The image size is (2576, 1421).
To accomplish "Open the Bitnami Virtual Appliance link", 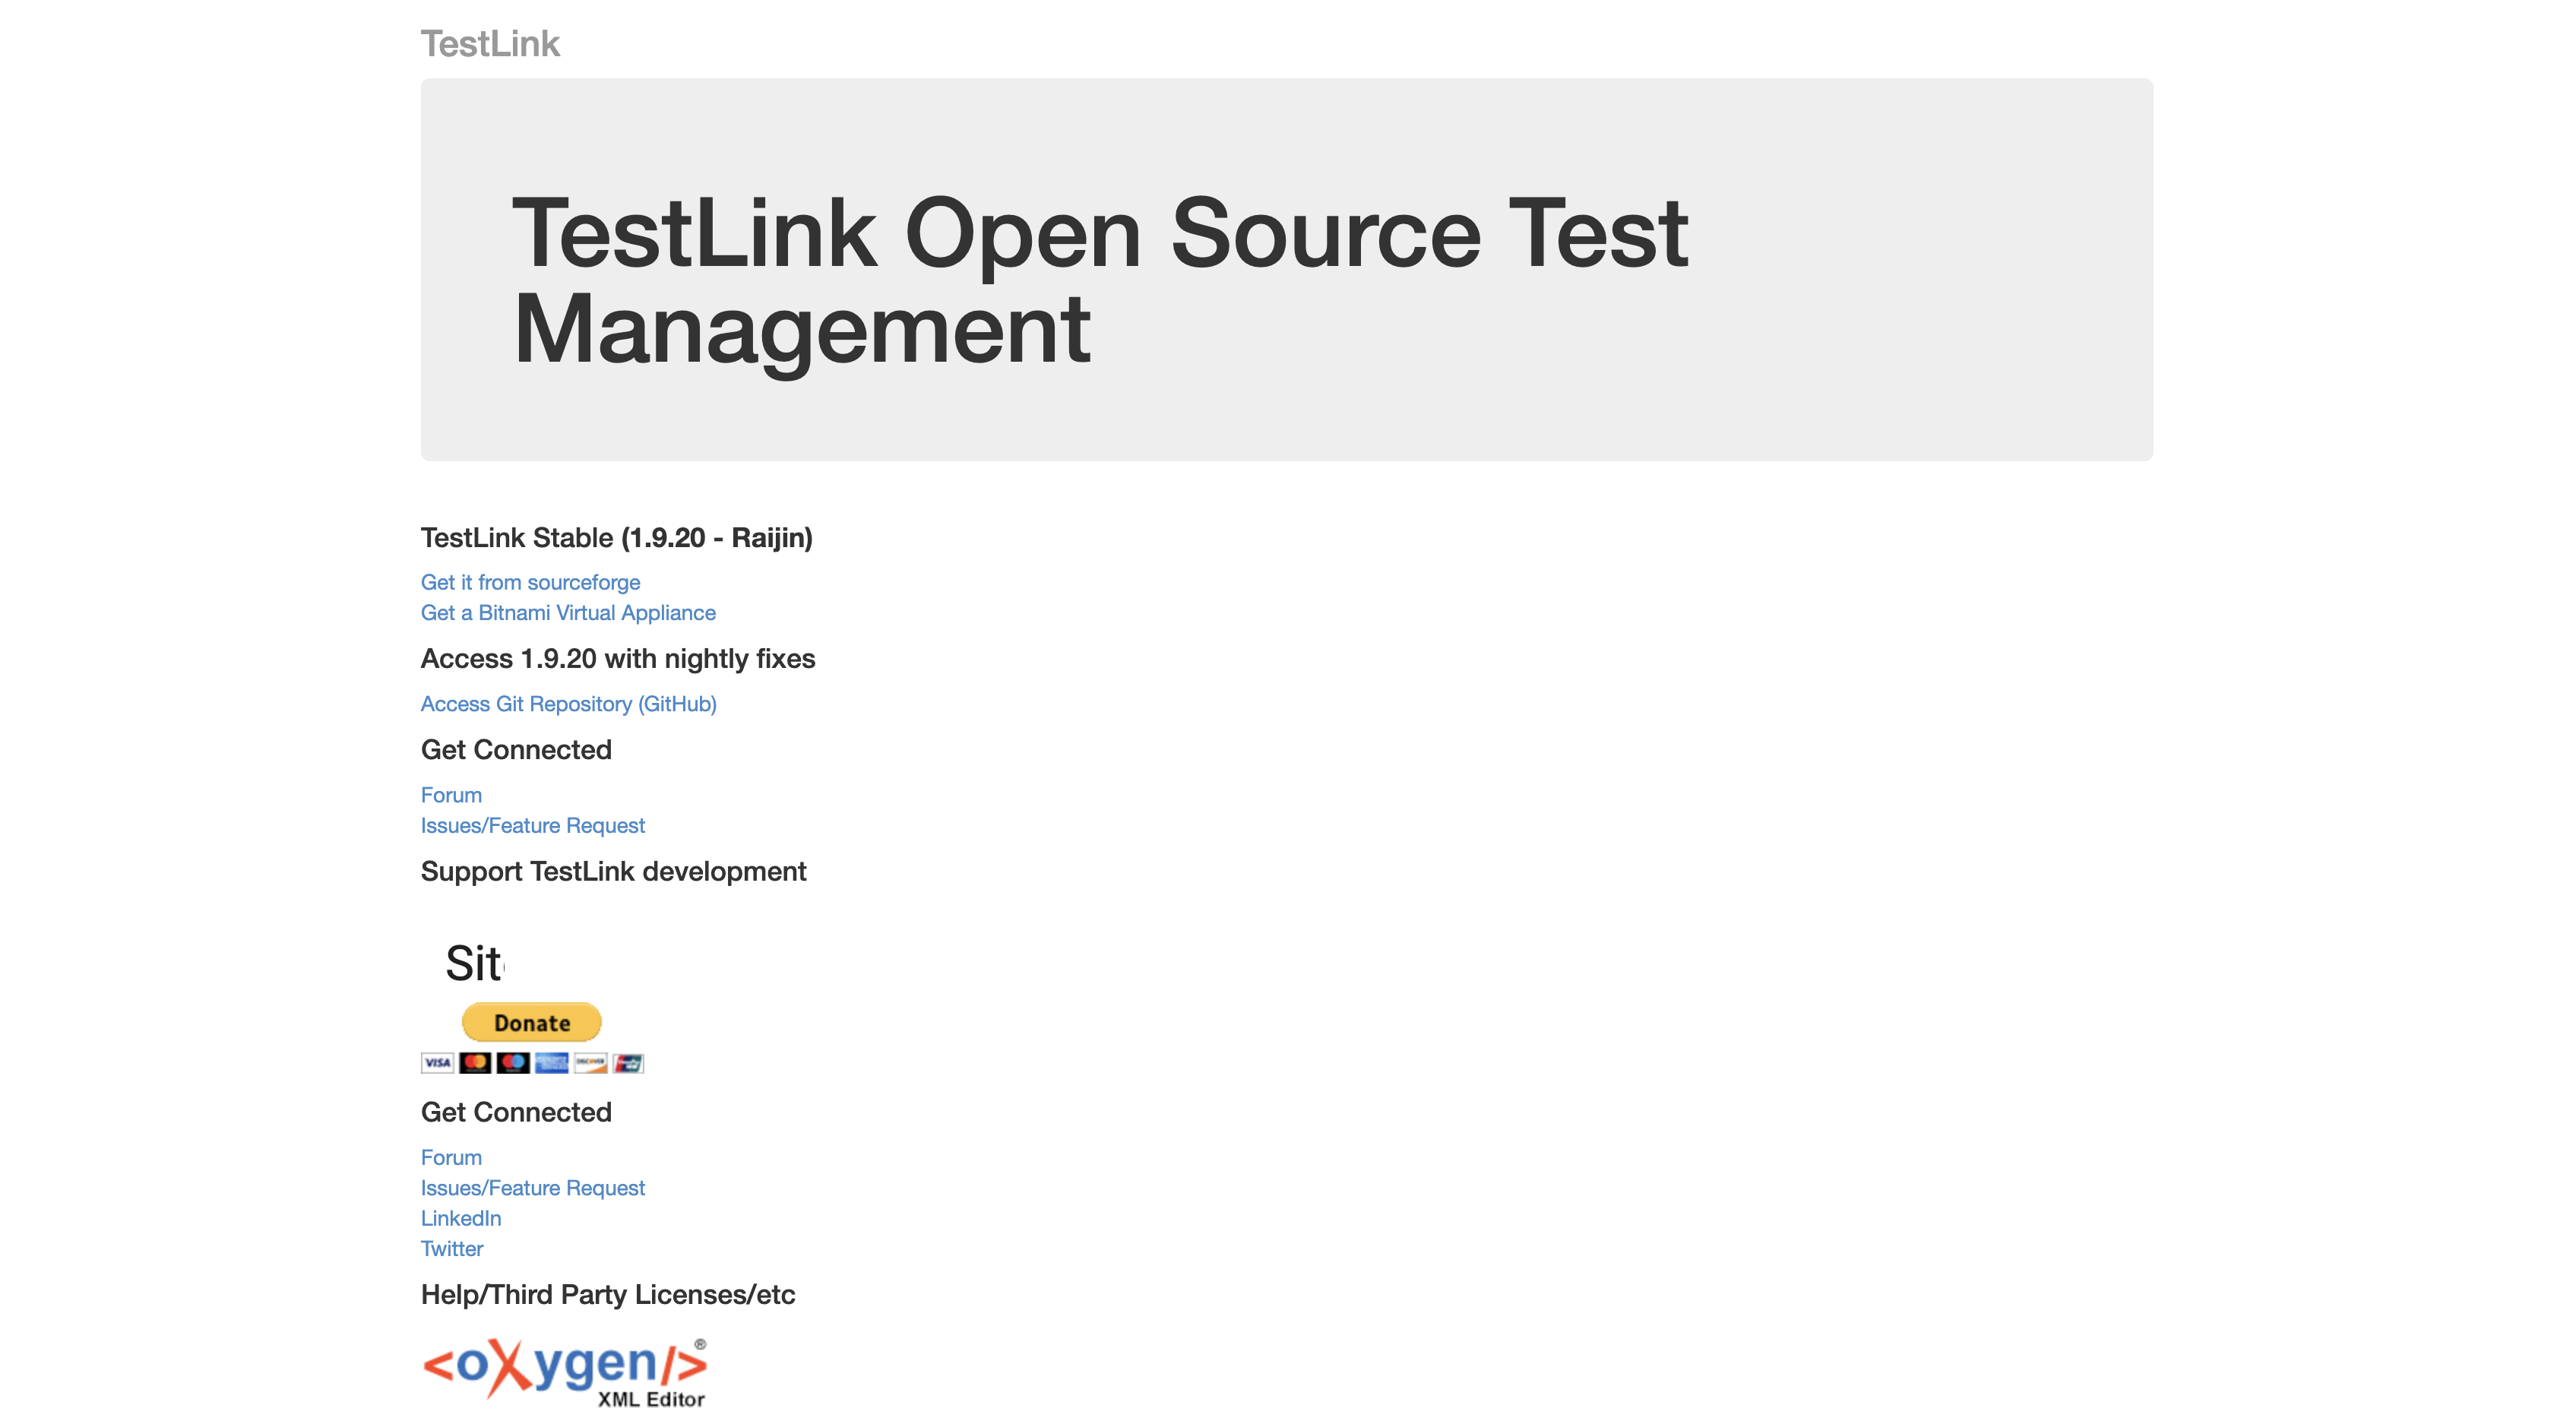I will 567,612.
